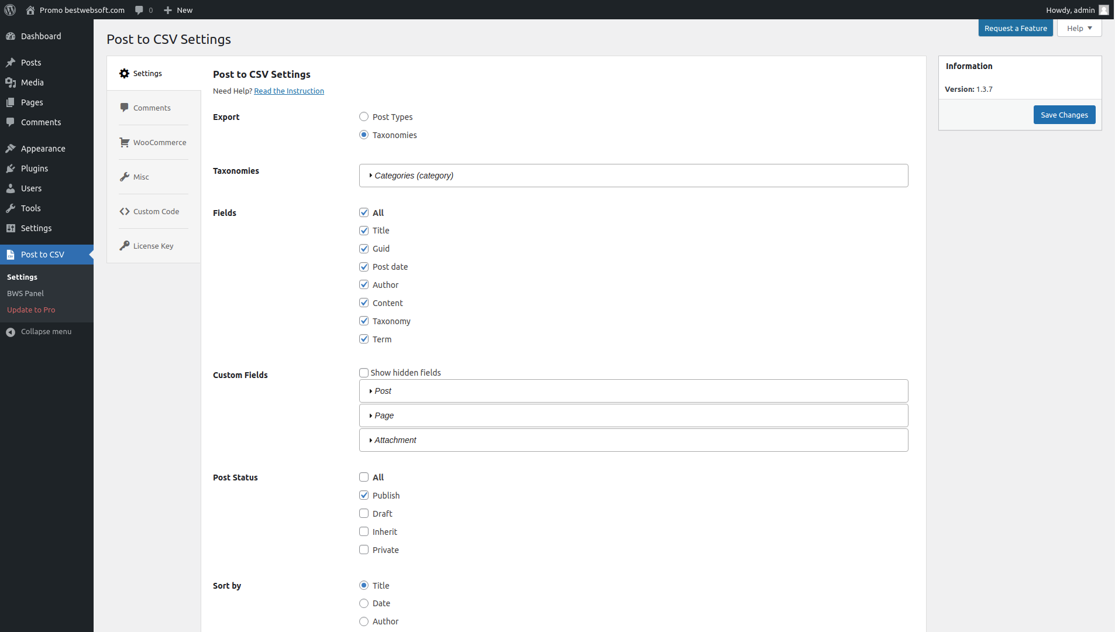1115x632 pixels.
Task: Enable Show hidden fields checkbox
Action: coord(364,373)
